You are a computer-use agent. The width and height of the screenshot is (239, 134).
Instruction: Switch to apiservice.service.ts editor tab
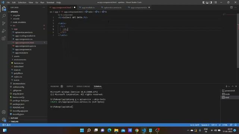pyautogui.click(x=113, y=7)
